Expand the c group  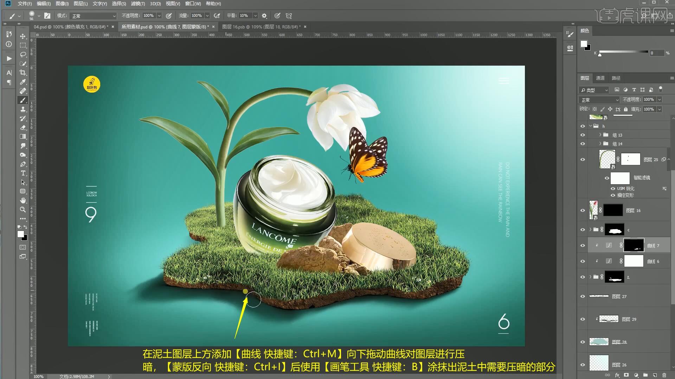[x=590, y=230]
